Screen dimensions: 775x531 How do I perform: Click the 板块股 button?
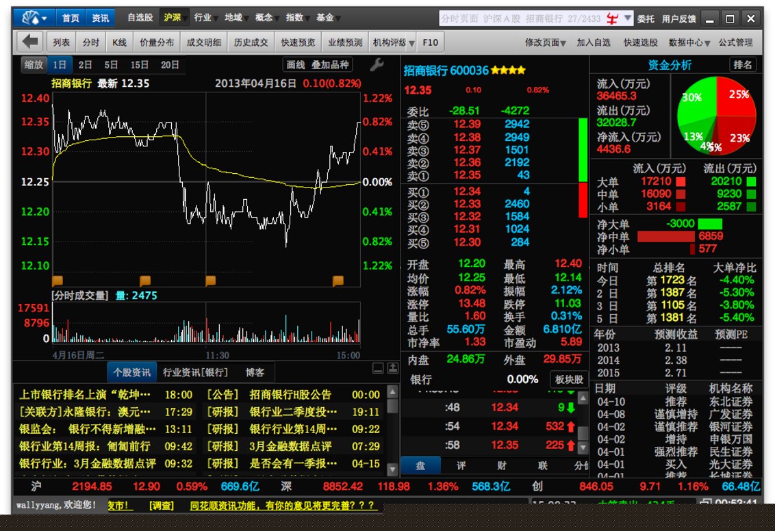(x=568, y=379)
